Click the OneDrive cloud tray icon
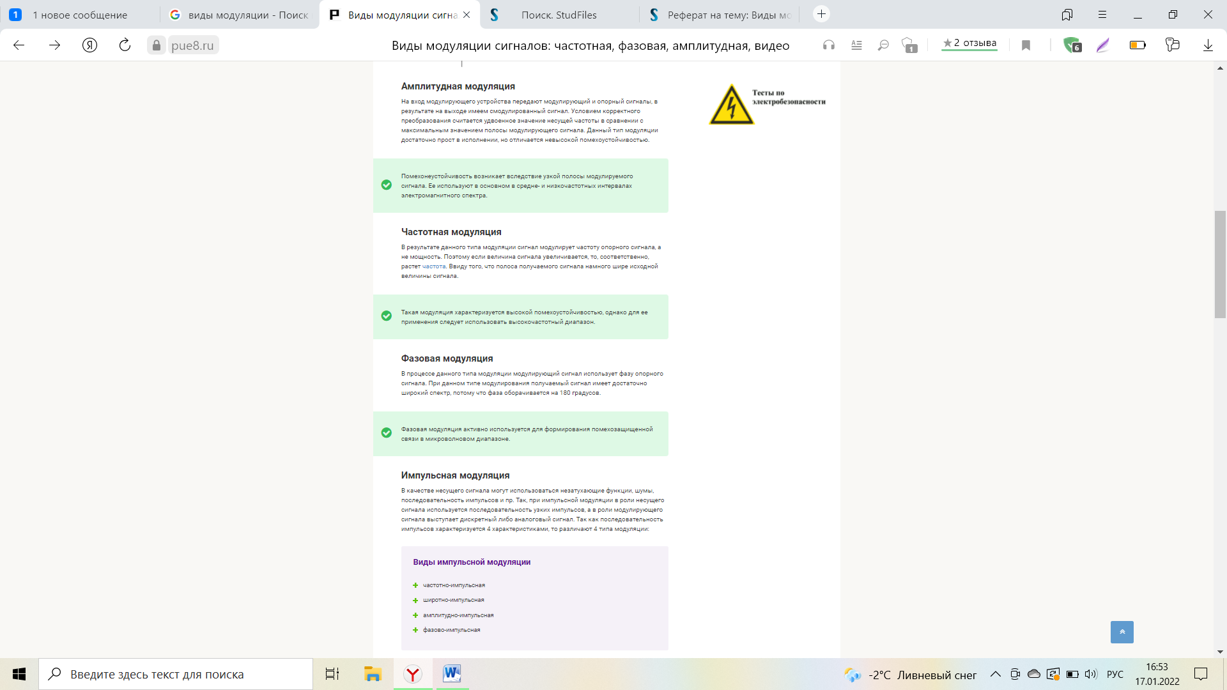 pos(1034,674)
